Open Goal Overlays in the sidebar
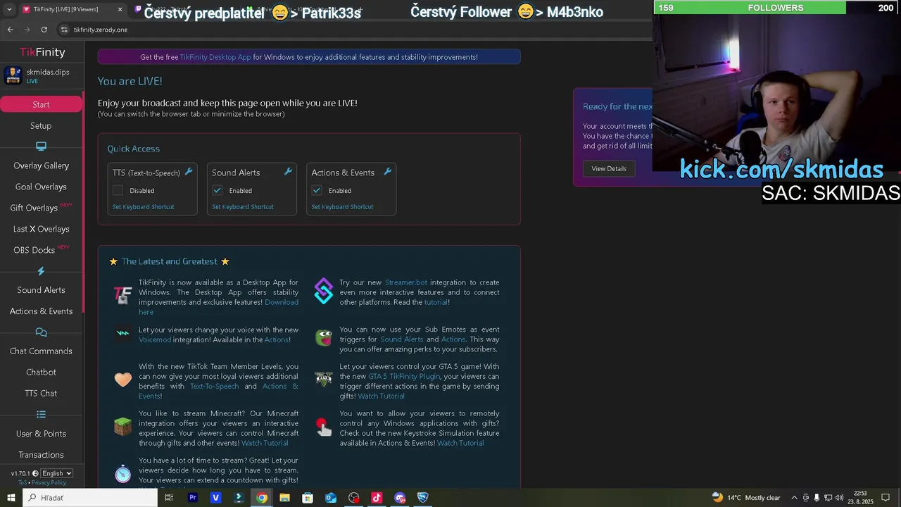The image size is (901, 507). point(41,187)
